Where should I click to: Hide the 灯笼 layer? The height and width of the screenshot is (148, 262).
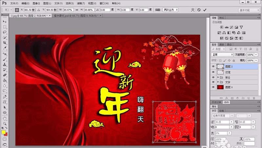[213, 72]
